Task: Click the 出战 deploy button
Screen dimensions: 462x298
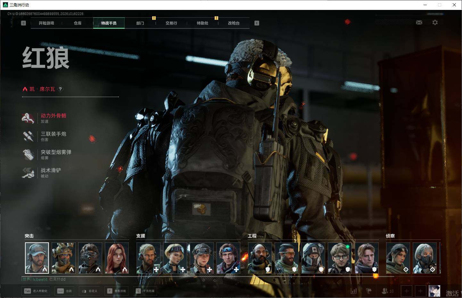Action: click(64, 291)
